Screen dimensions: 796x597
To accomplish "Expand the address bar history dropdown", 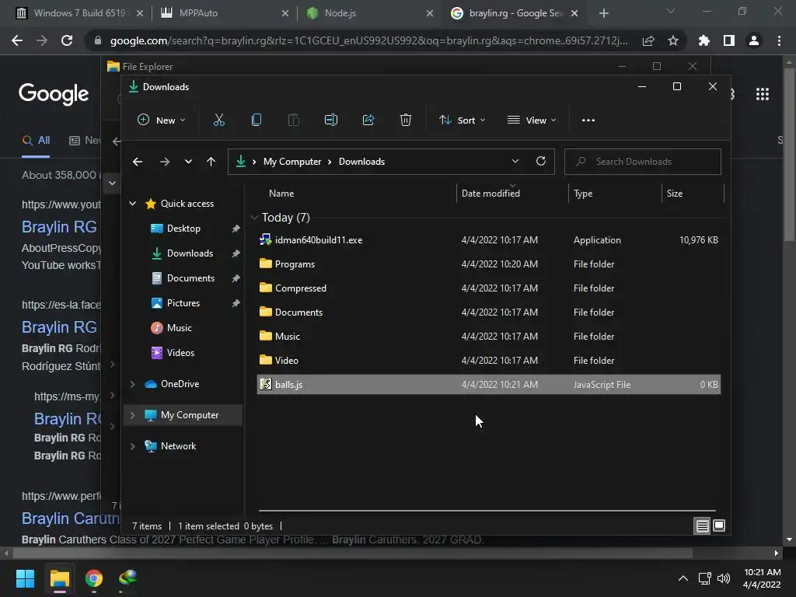I will (x=515, y=161).
